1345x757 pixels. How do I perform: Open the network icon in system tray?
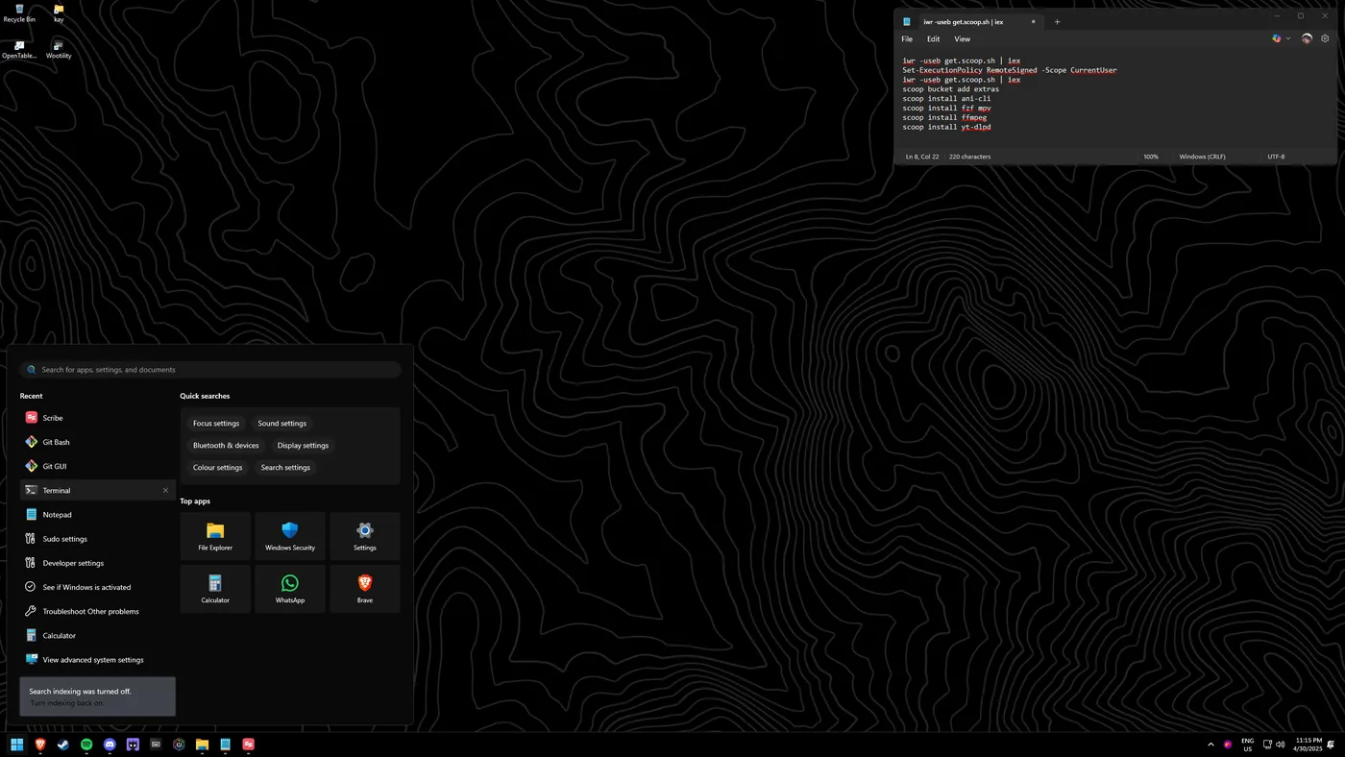click(x=1267, y=745)
